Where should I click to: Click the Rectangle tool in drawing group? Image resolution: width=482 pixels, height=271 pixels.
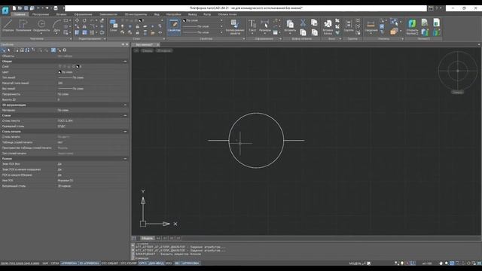click(66, 20)
